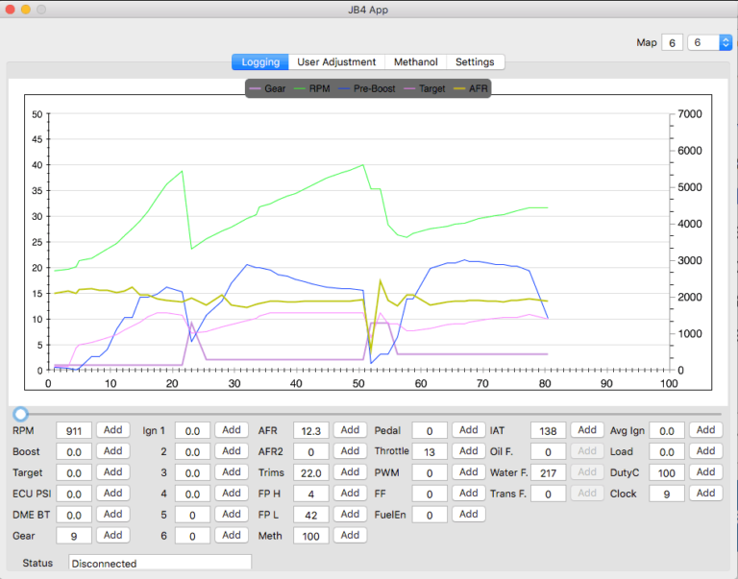Add the Boost value to the graph
Screen dimensions: 738x579
pos(112,451)
